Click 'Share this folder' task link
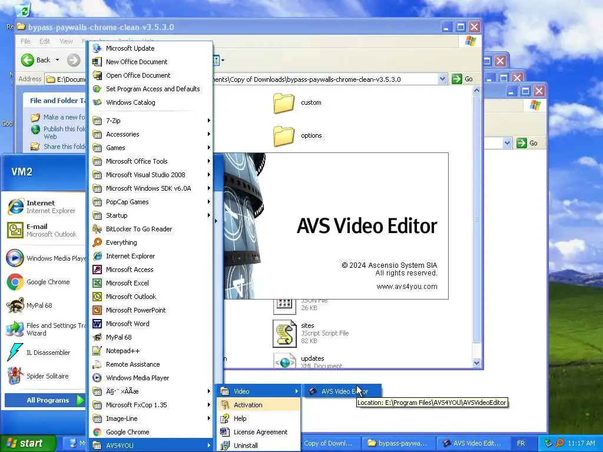603x452 pixels. click(x=65, y=147)
